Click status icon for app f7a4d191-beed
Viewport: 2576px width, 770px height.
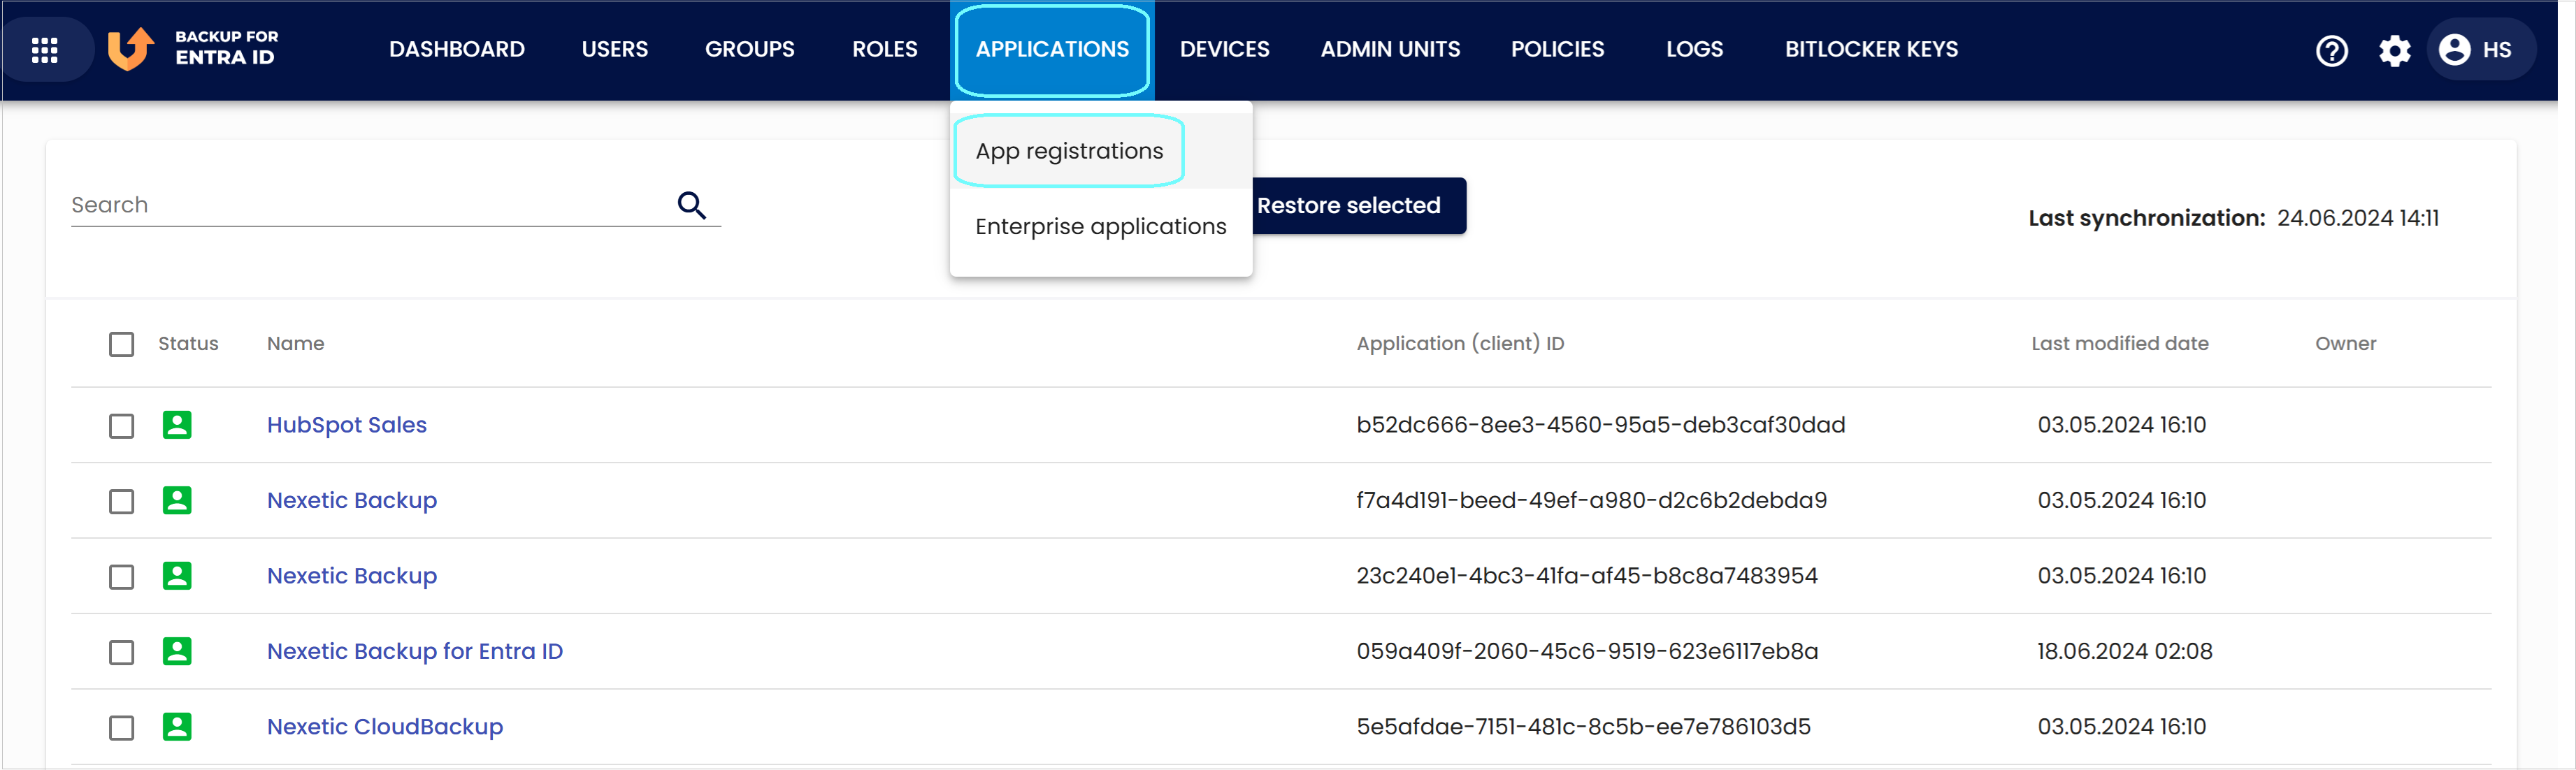point(177,500)
